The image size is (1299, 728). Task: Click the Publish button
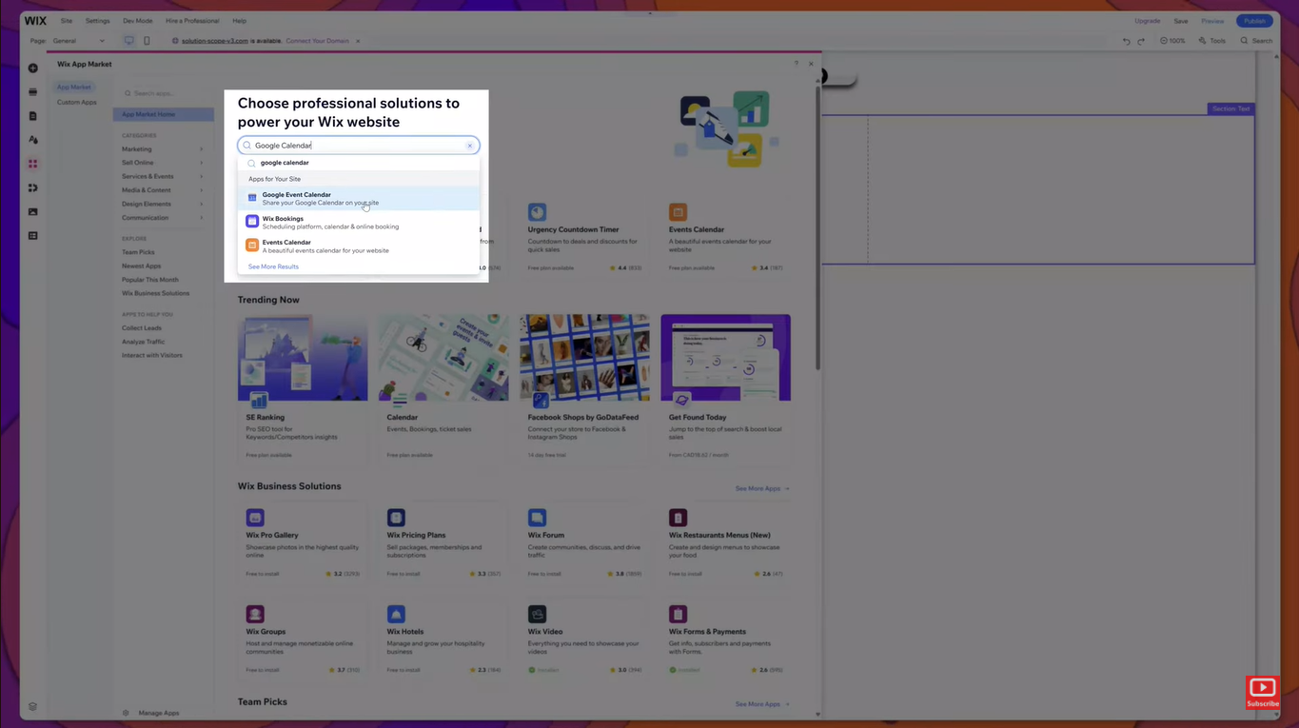1254,21
